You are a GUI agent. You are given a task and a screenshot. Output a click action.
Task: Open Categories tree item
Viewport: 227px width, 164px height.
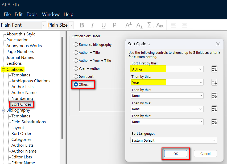pyautogui.click(x=22, y=139)
